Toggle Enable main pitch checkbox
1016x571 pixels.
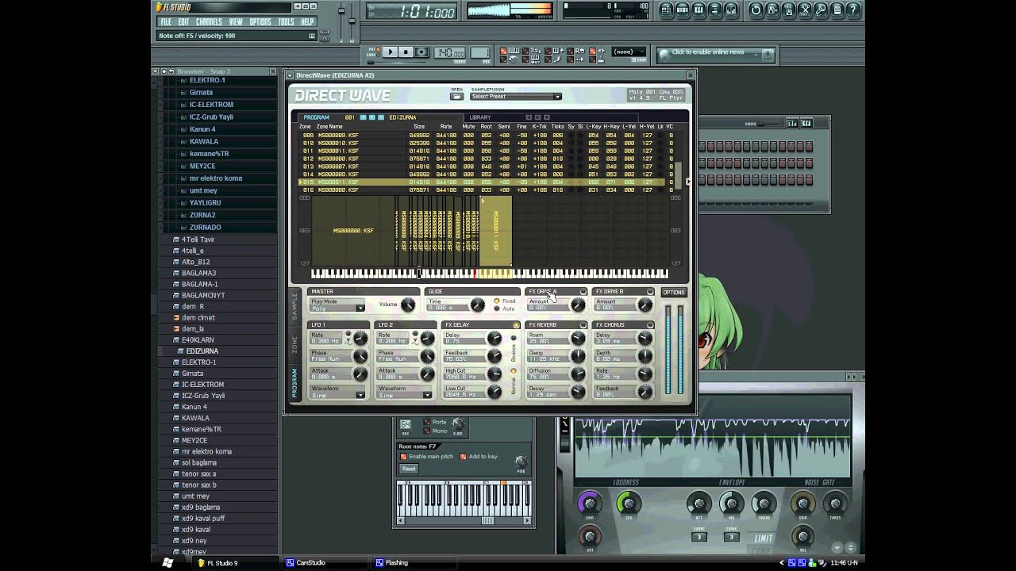point(403,457)
